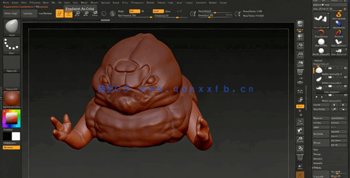Screen dimensions: 350x178
Task: Click the hollow circle icon beside Rotate
Action: coord(104,14)
